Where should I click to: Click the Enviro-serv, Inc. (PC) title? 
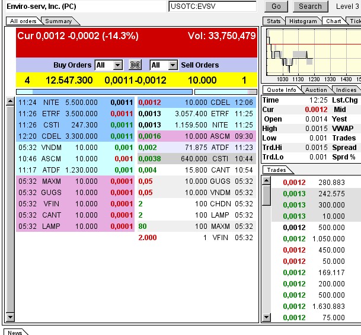[x=41, y=7]
